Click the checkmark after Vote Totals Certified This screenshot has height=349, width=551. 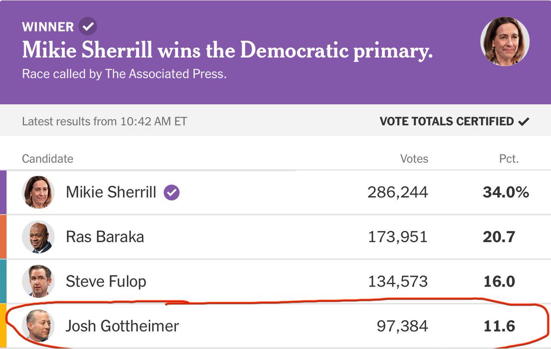click(523, 122)
